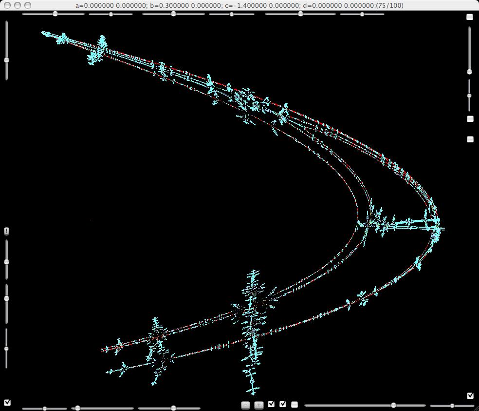Tick the lower of two middle right-edge checkboxes
Image resolution: width=479 pixels, height=411 pixels.
(470, 139)
